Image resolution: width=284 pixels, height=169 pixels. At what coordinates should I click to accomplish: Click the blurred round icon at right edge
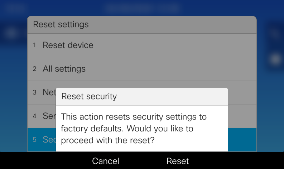pyautogui.click(x=275, y=59)
